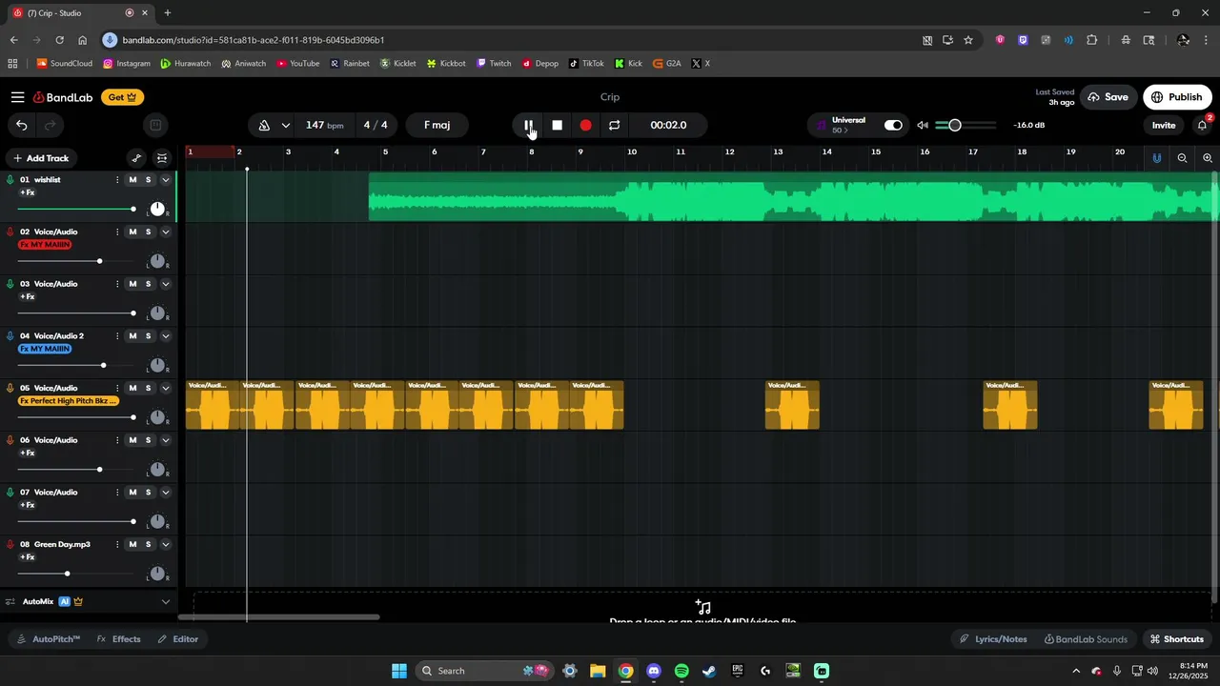Zoom in the timeline

coord(1208,158)
